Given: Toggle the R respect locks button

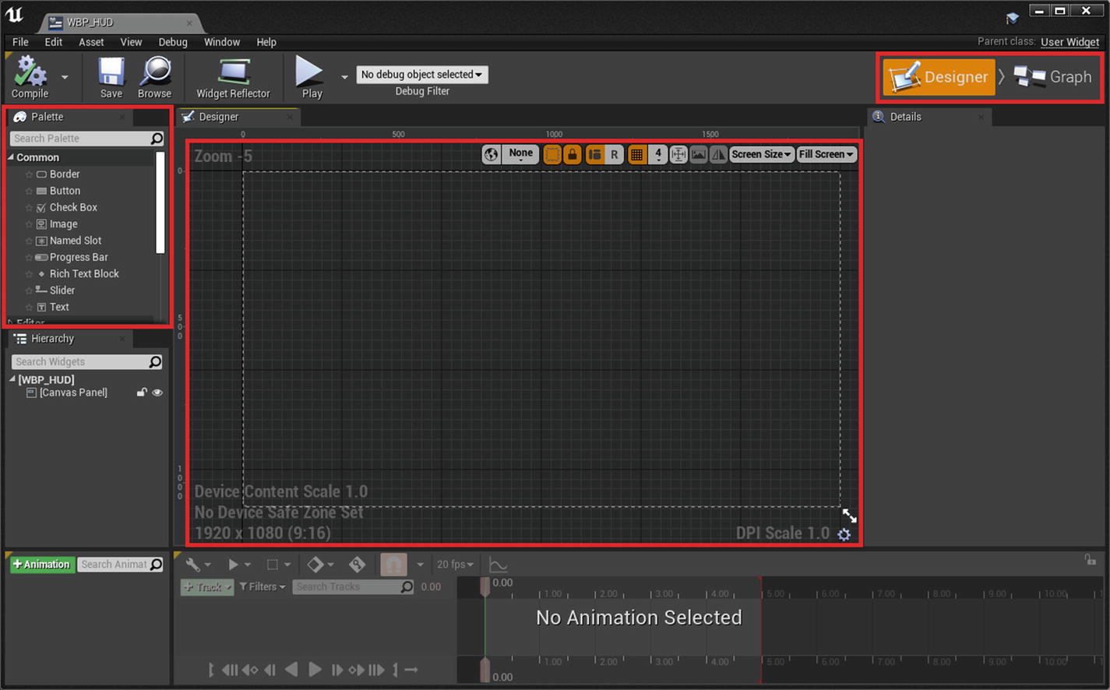Looking at the screenshot, I should (614, 154).
